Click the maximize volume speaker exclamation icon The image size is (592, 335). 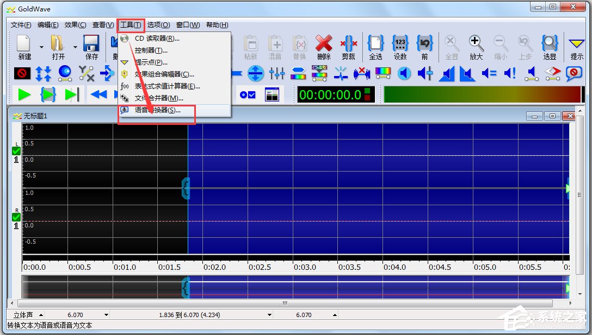(x=510, y=73)
